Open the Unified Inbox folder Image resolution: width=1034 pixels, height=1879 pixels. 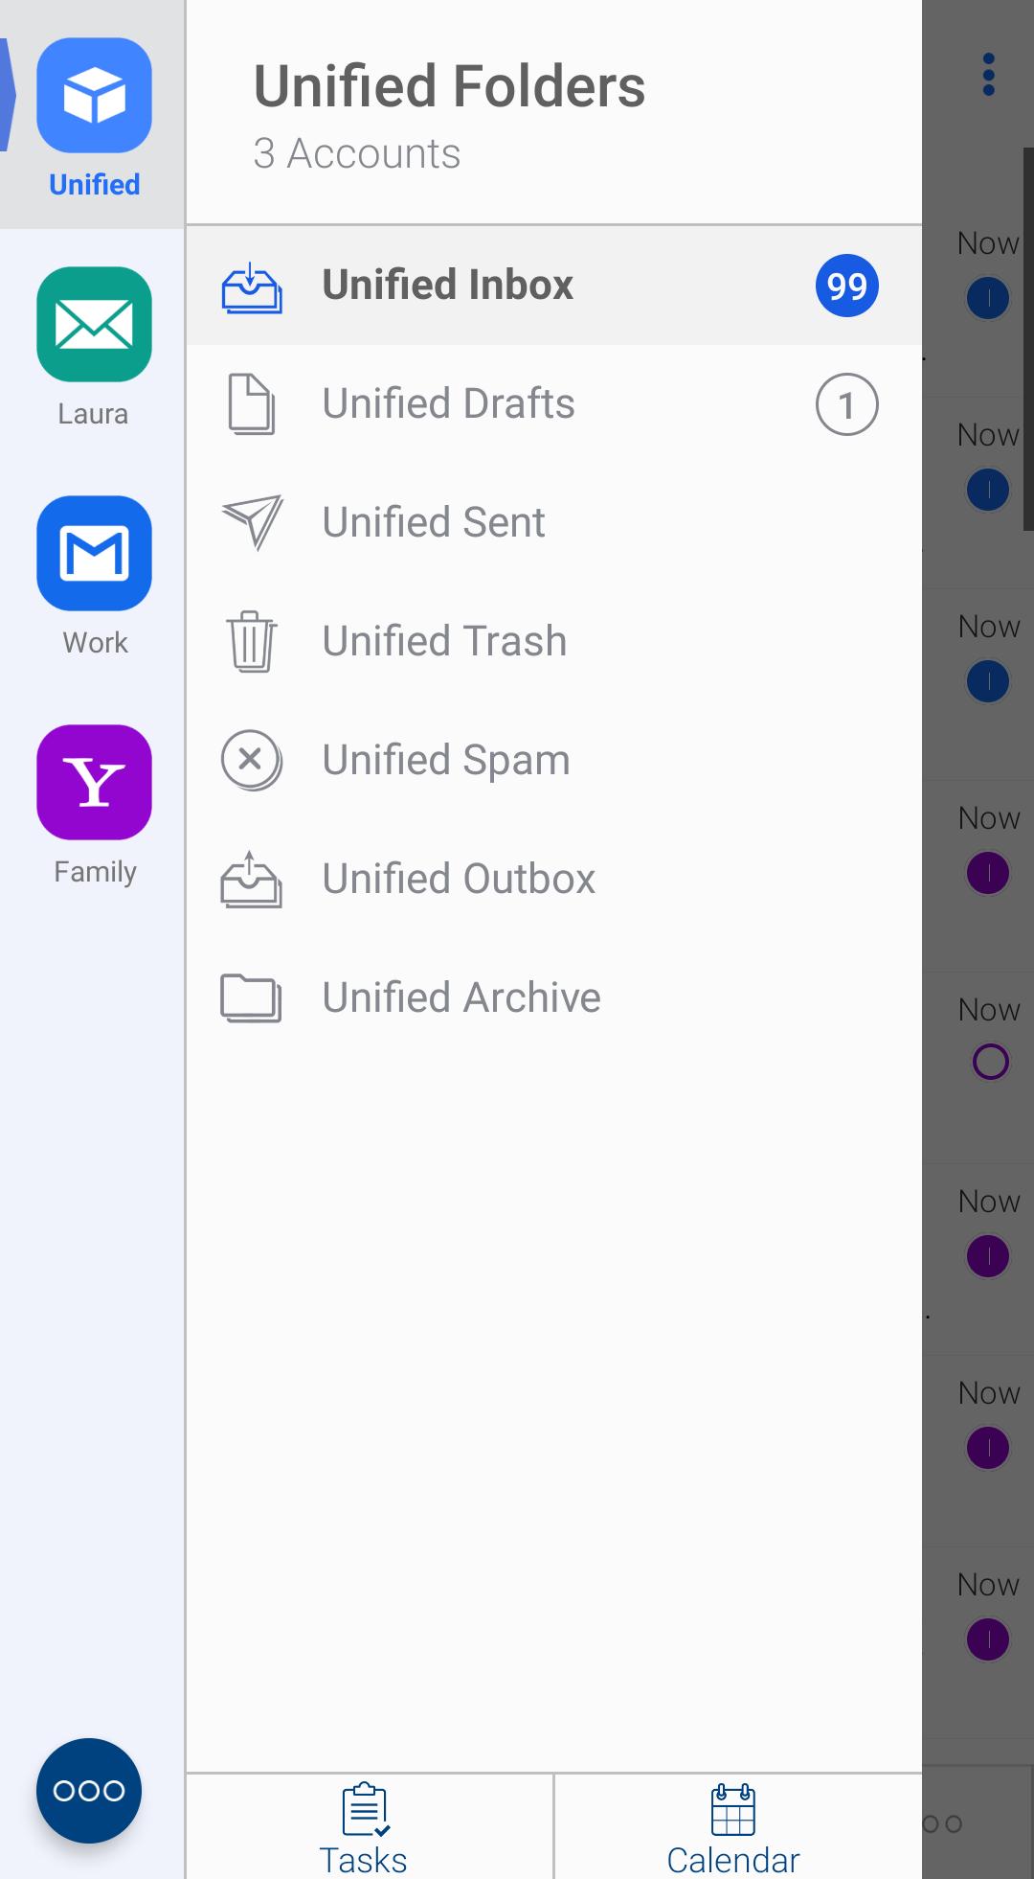coord(447,286)
